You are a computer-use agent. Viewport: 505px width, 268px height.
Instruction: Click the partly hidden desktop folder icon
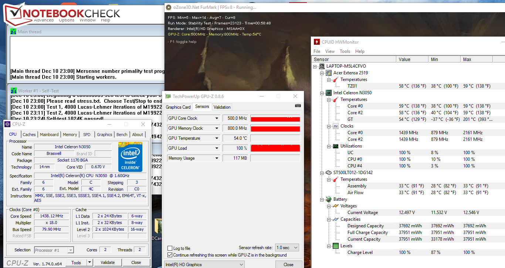tap(158, 227)
